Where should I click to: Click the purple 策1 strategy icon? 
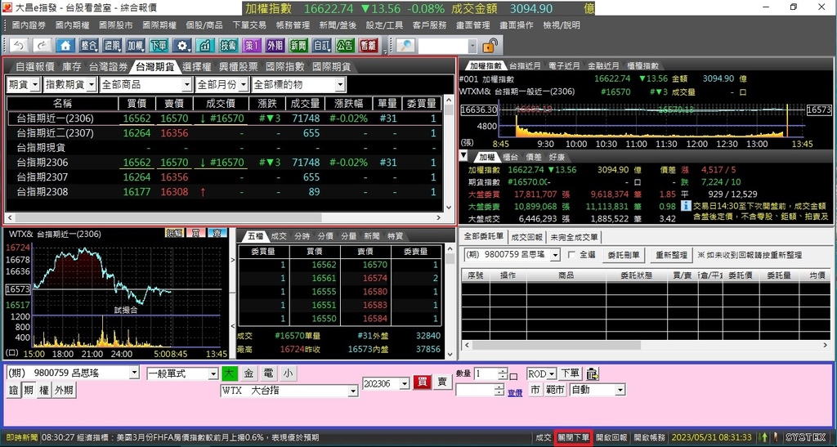tap(252, 45)
